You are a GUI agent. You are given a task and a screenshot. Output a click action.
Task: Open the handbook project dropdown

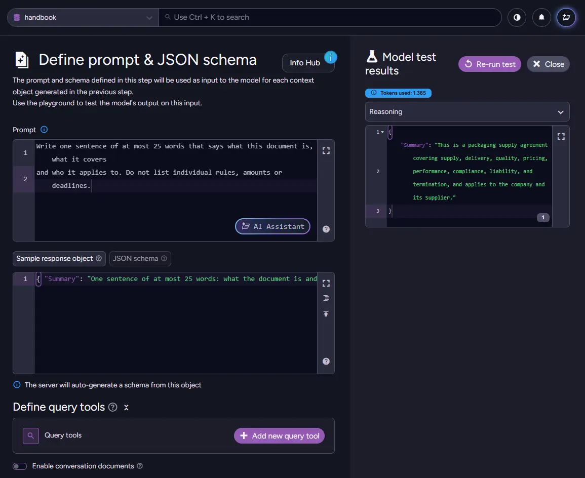click(x=83, y=18)
